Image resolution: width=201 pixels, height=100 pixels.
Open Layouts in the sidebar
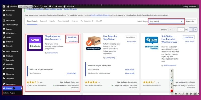[x=9, y=29]
